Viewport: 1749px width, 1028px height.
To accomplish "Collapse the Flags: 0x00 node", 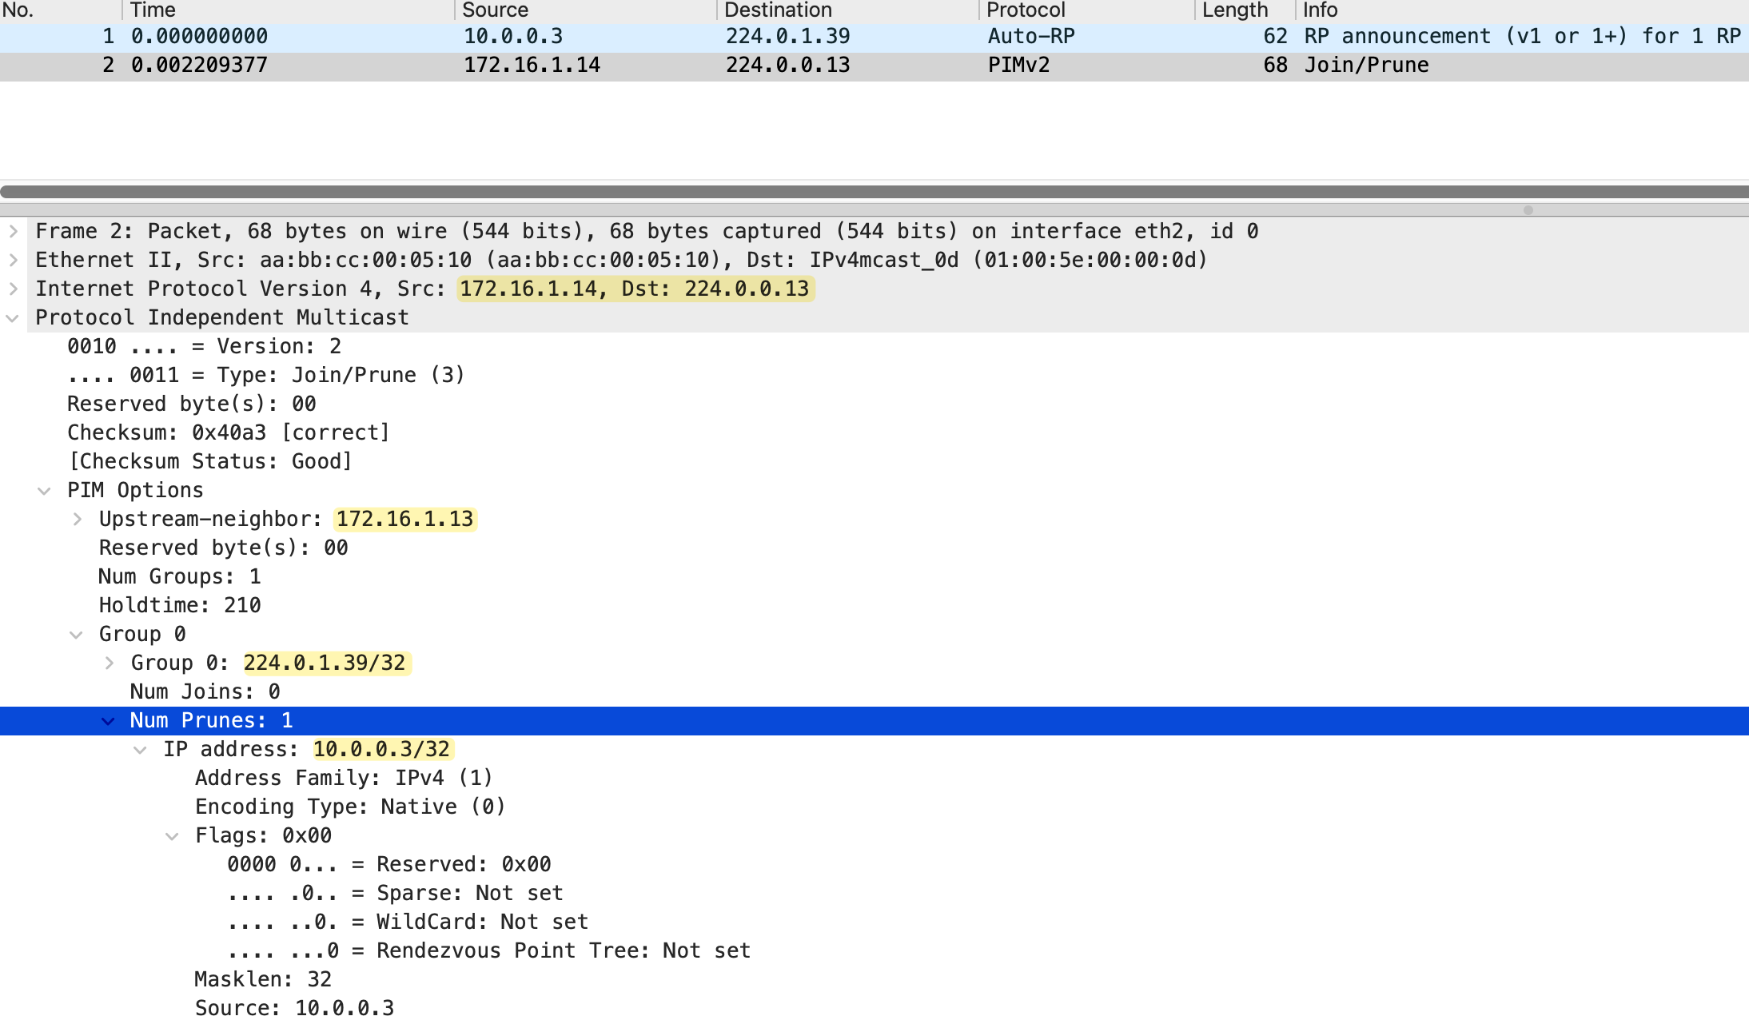I will [173, 836].
